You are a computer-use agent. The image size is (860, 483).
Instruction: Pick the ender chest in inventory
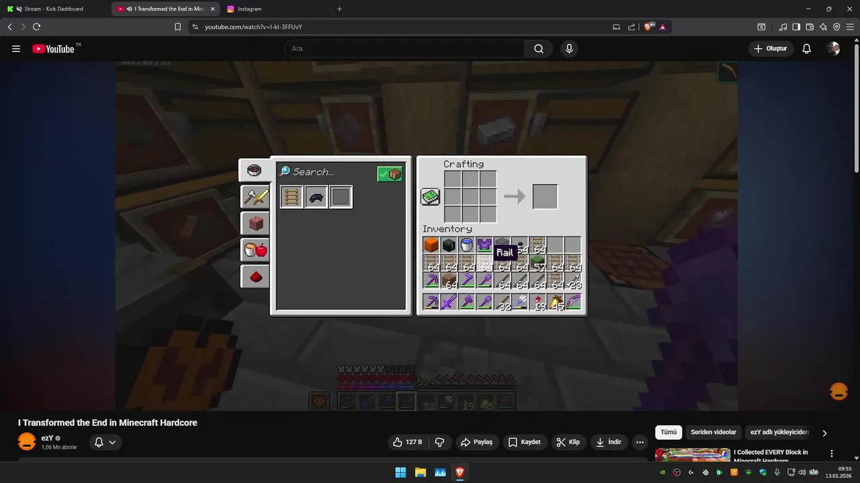pos(449,246)
